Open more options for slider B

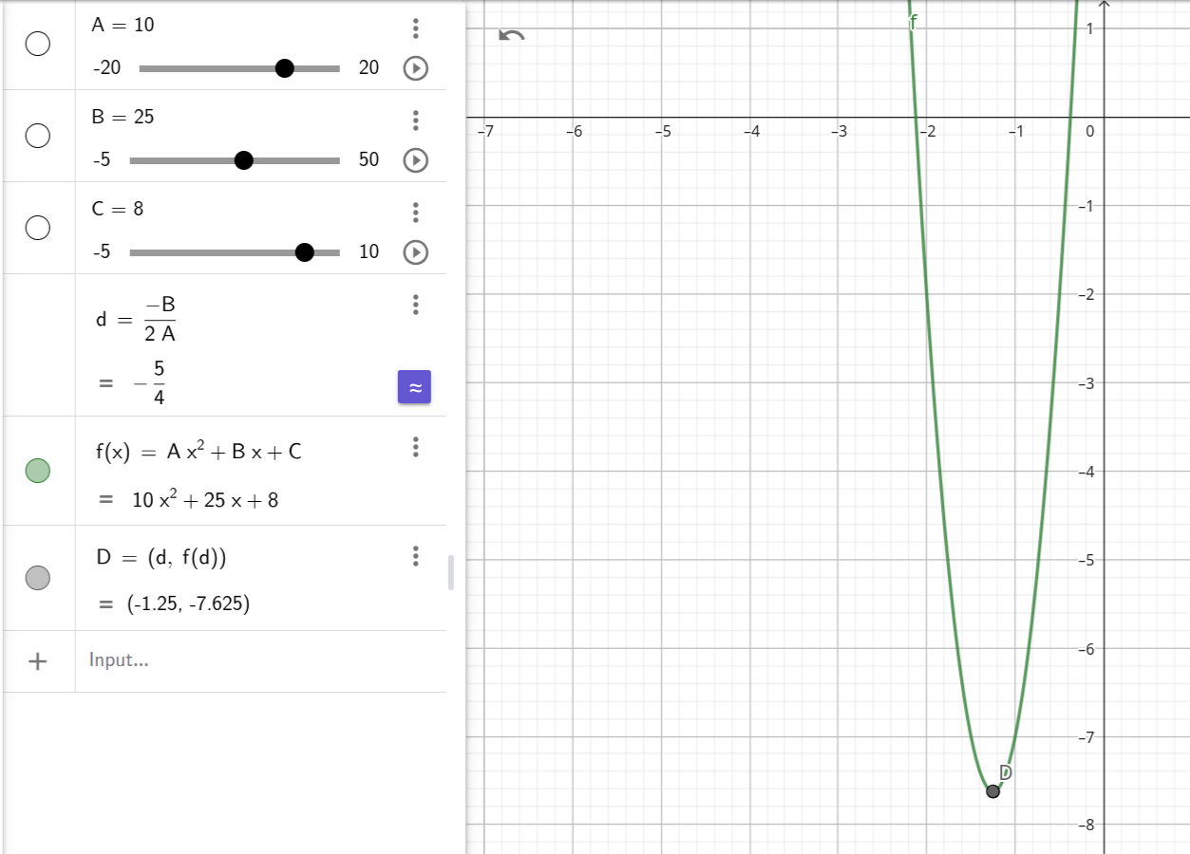click(415, 121)
